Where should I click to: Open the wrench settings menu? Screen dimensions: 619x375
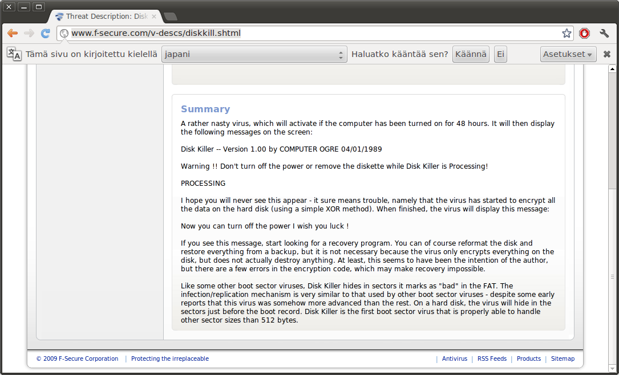click(x=604, y=33)
